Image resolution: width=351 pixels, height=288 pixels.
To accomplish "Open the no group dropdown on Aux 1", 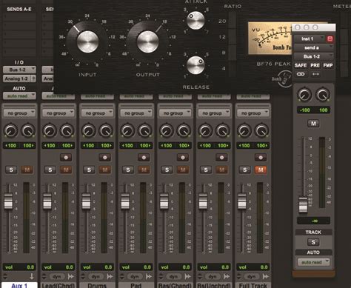I will point(19,113).
